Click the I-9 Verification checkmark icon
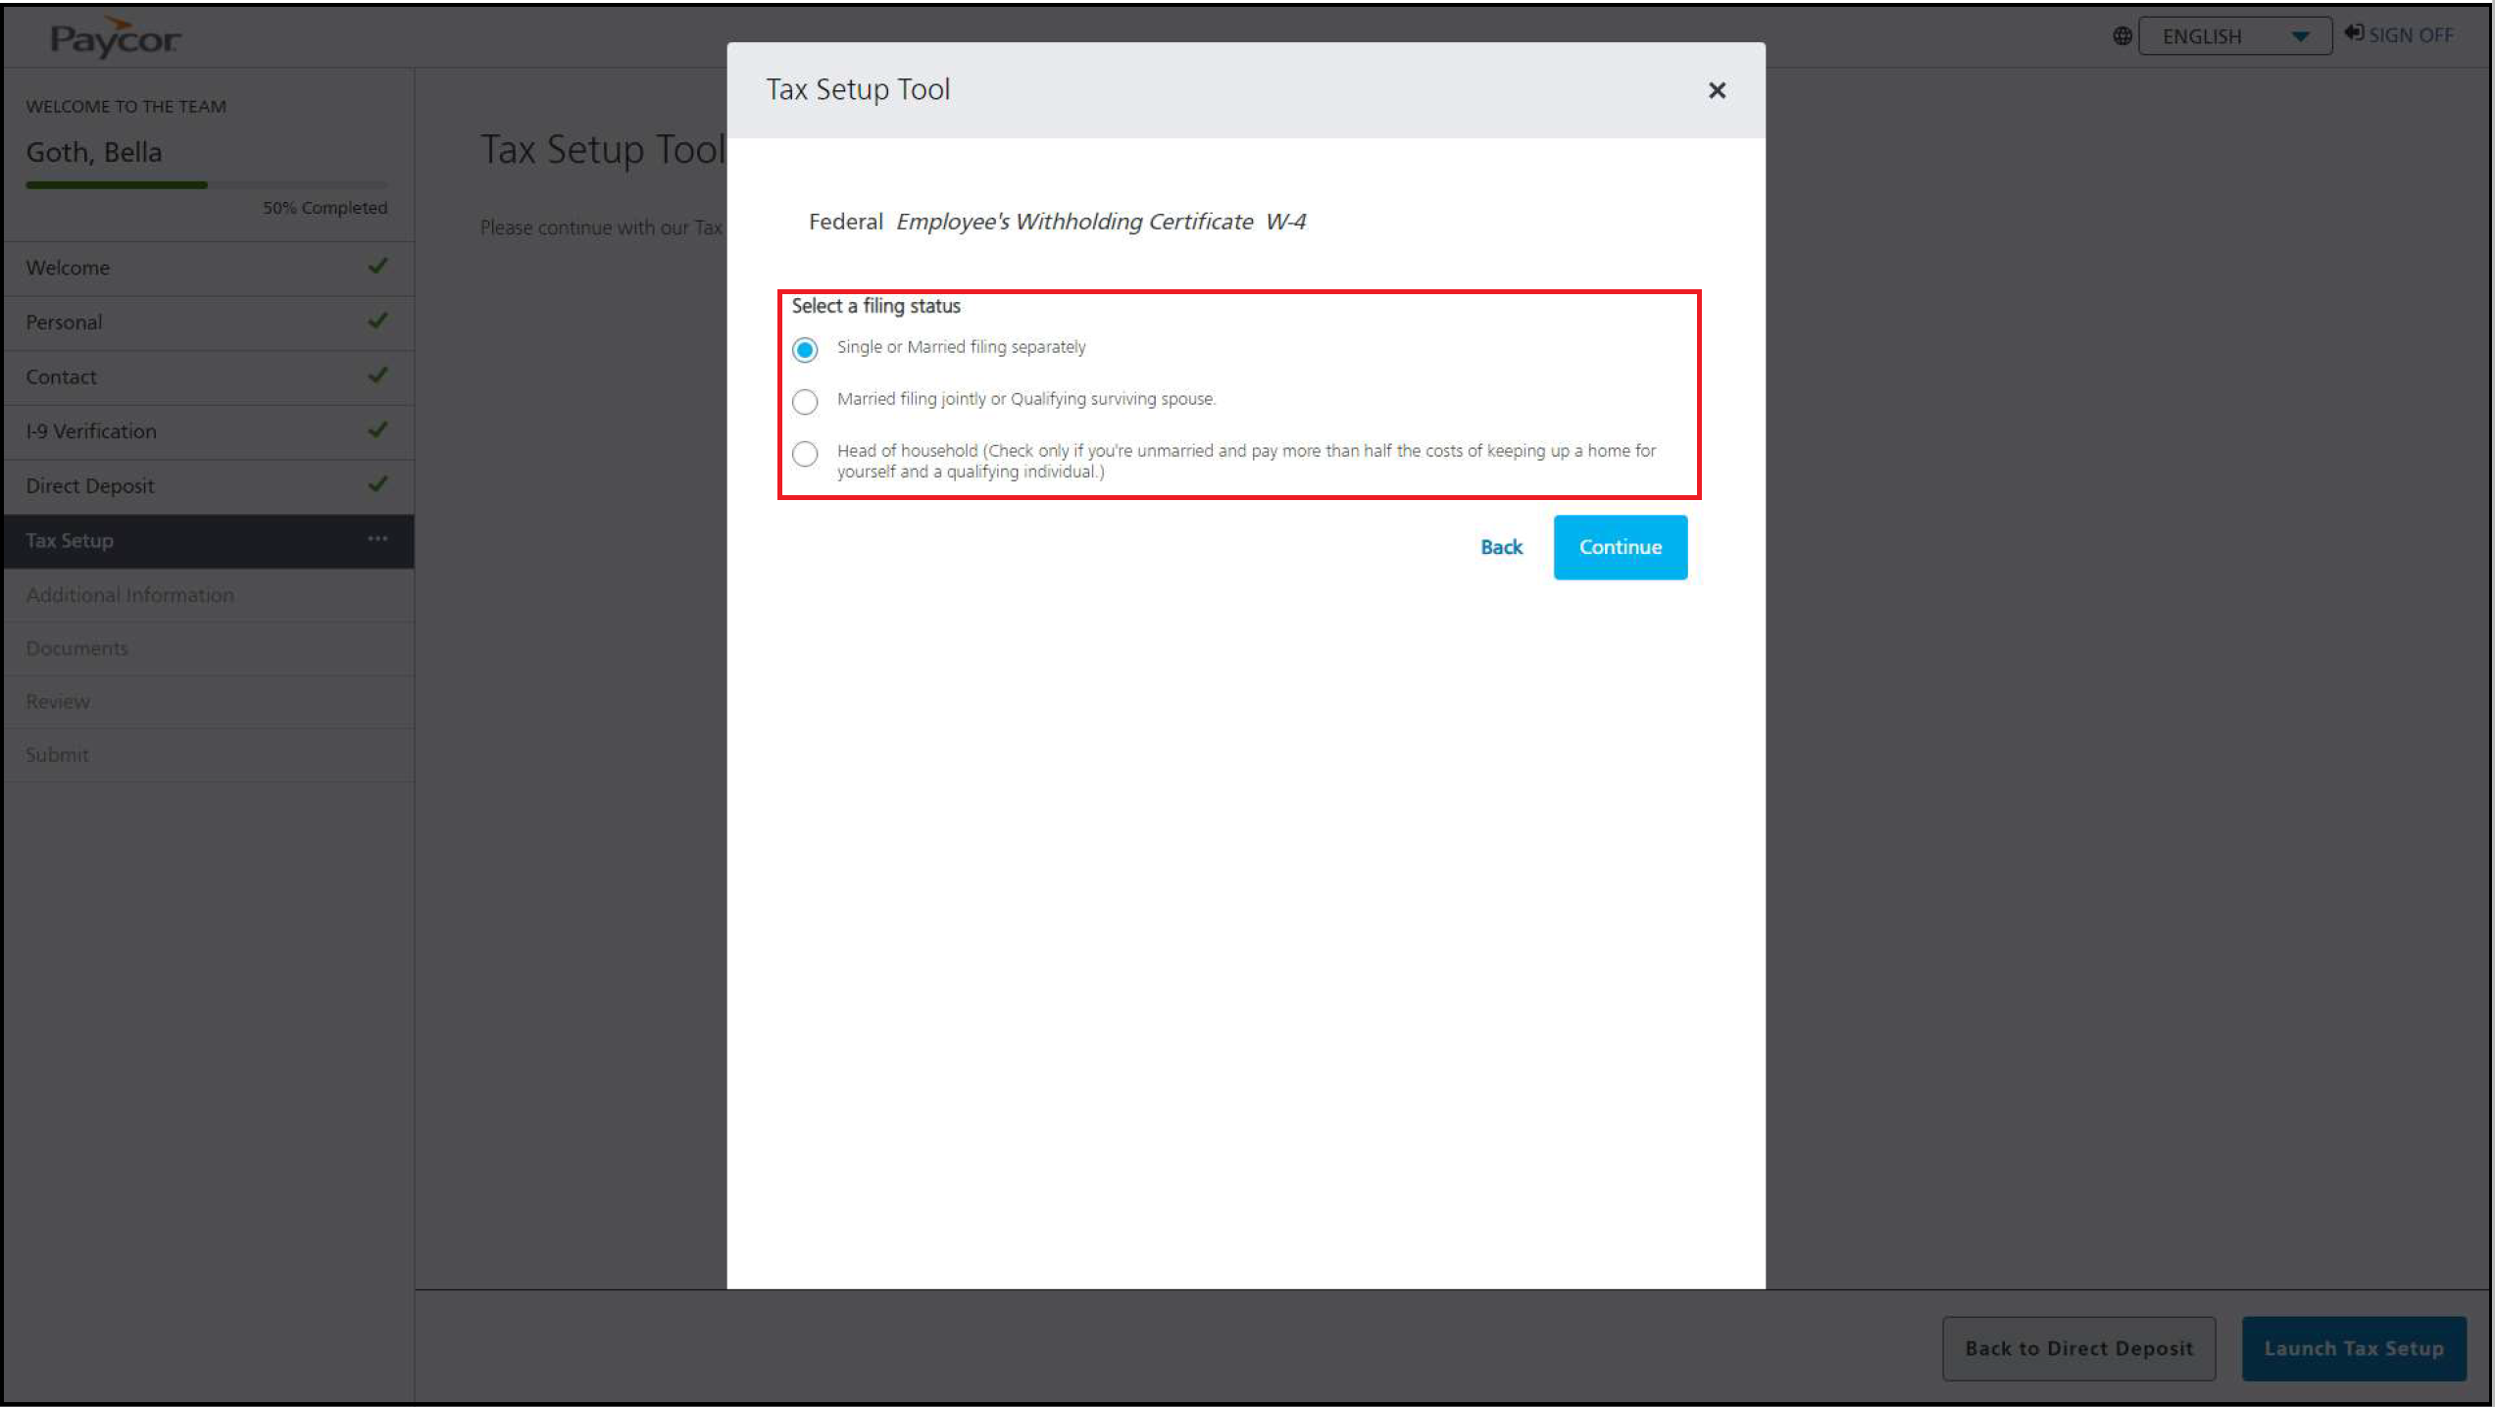2495x1407 pixels. coord(377,430)
